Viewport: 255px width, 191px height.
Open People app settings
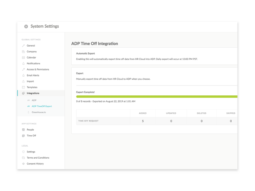(x=30, y=130)
